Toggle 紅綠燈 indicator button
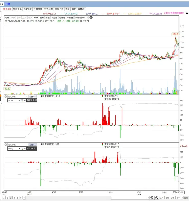Viewport: 189px width, 201px height. [62, 17]
